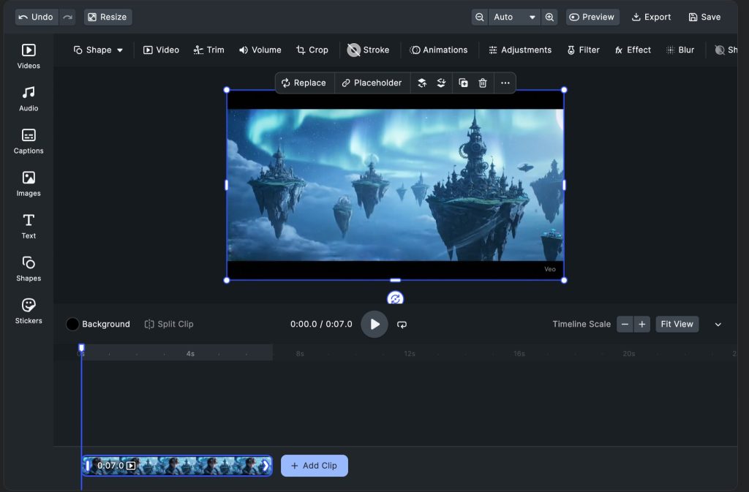This screenshot has height=492, width=749.
Task: Select the Text tool in sidebar
Action: click(29, 226)
